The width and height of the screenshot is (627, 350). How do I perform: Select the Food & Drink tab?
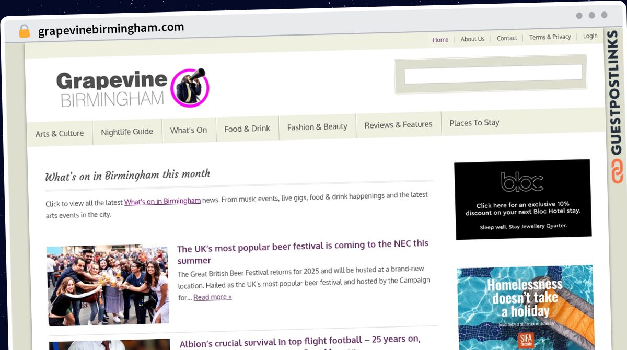247,129
